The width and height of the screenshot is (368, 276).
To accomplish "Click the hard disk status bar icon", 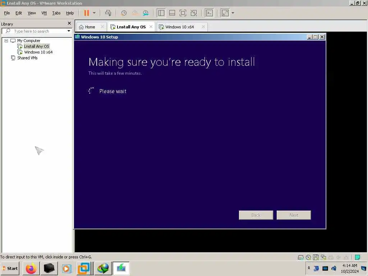I will click(x=300, y=257).
